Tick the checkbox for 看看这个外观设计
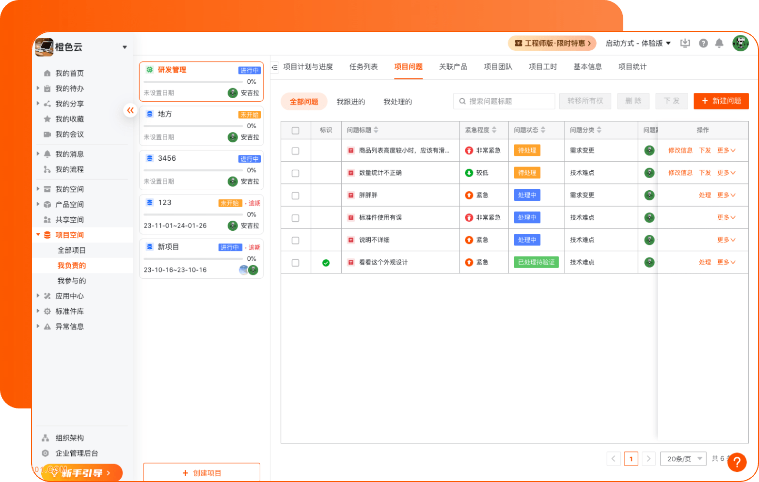Image resolution: width=759 pixels, height=482 pixels. tap(295, 263)
